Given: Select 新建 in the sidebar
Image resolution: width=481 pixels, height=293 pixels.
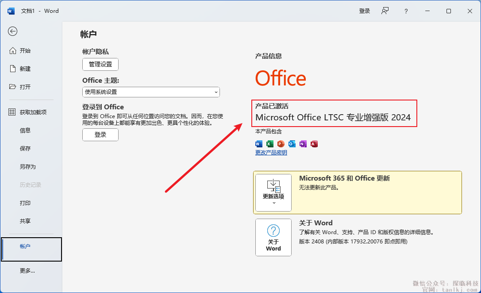Looking at the screenshot, I should [x=25, y=69].
